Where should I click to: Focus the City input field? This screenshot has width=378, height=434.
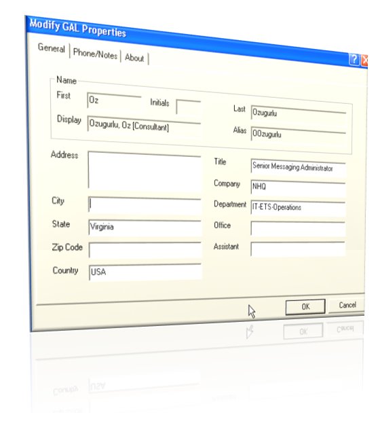coord(145,206)
